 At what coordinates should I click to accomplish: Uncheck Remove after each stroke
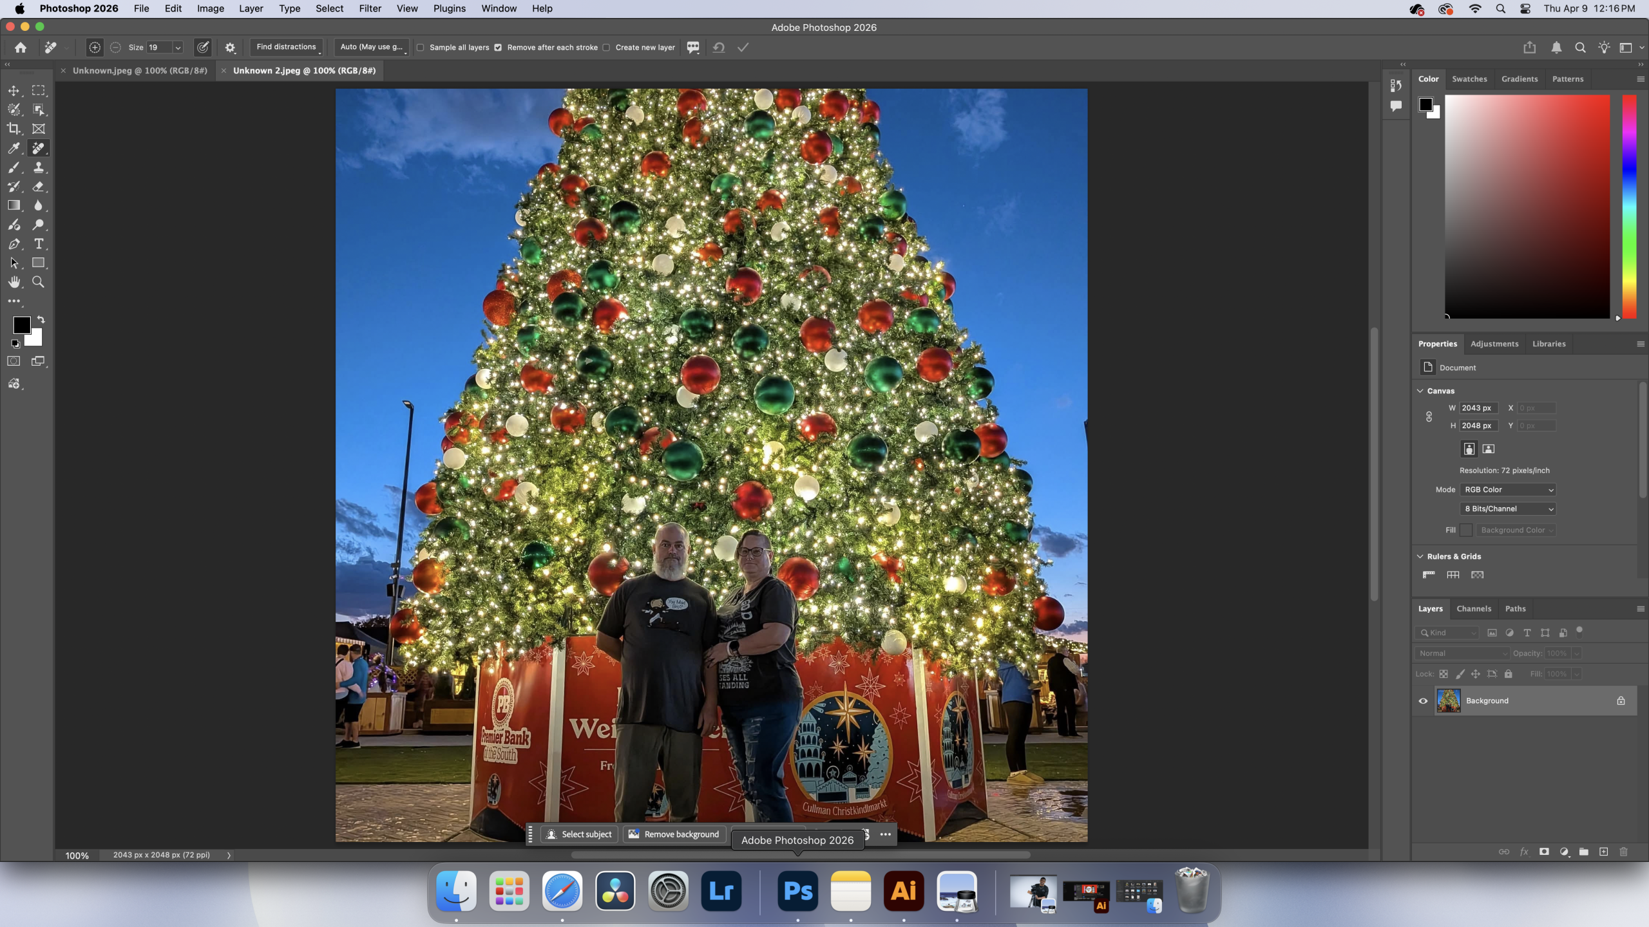pyautogui.click(x=498, y=48)
